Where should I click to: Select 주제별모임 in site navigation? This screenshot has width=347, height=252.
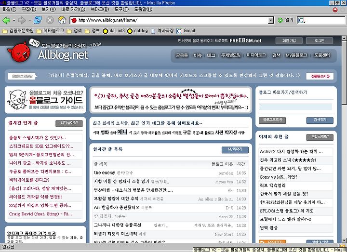pyautogui.click(x=231, y=55)
